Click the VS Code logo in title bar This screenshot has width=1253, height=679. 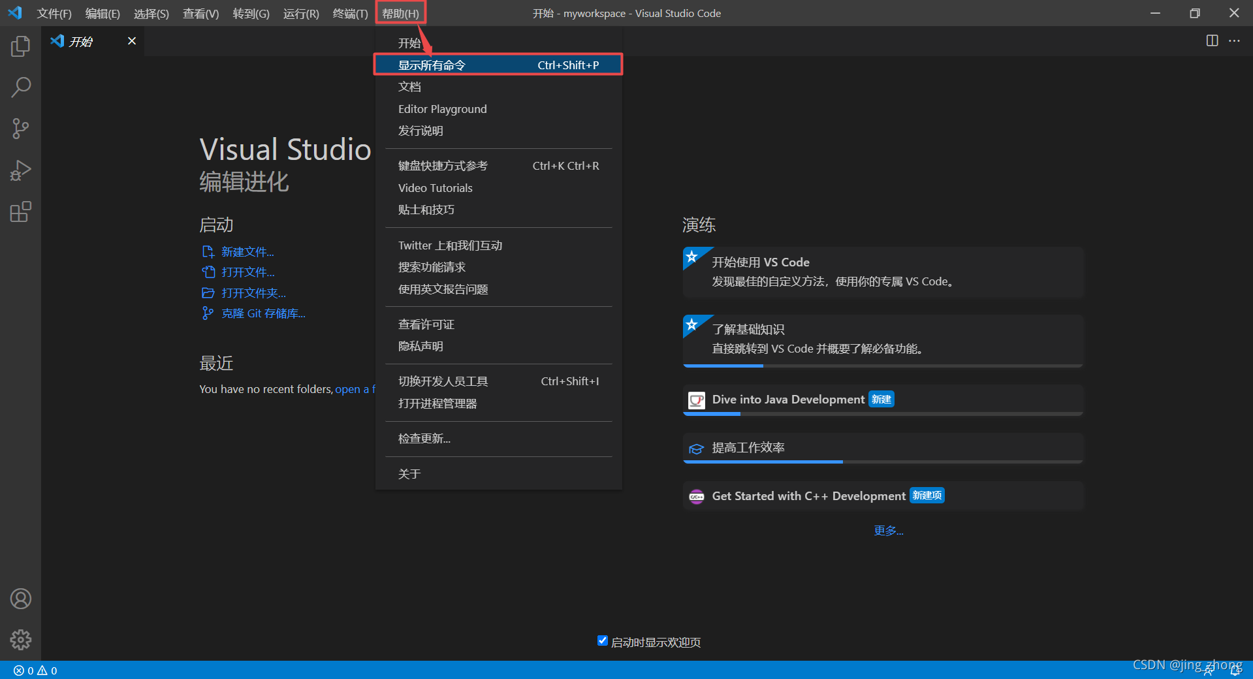[14, 12]
